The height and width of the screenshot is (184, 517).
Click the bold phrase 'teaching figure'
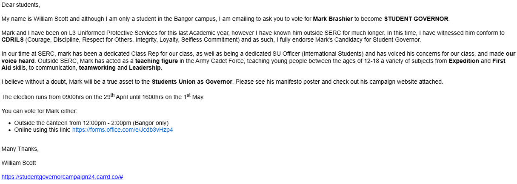157,61
